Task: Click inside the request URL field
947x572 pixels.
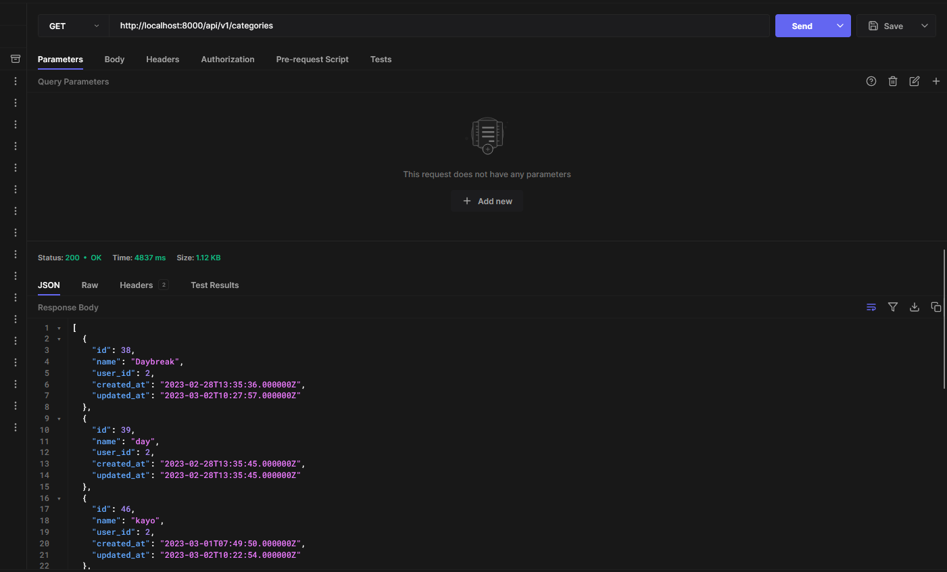Action: 406,26
